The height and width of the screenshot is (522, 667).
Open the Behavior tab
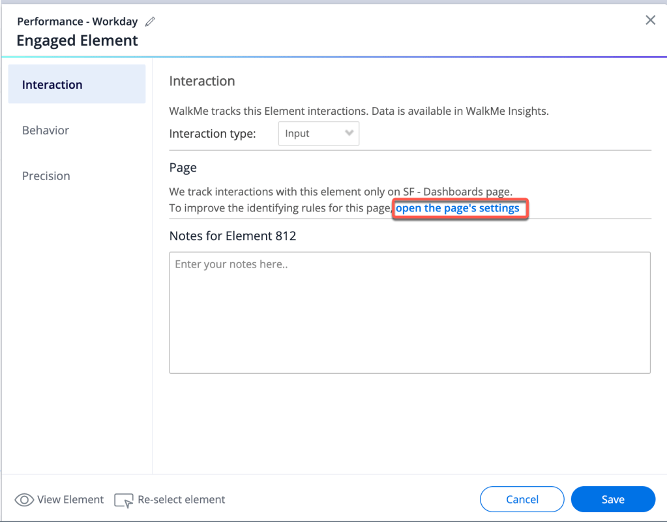pos(46,130)
